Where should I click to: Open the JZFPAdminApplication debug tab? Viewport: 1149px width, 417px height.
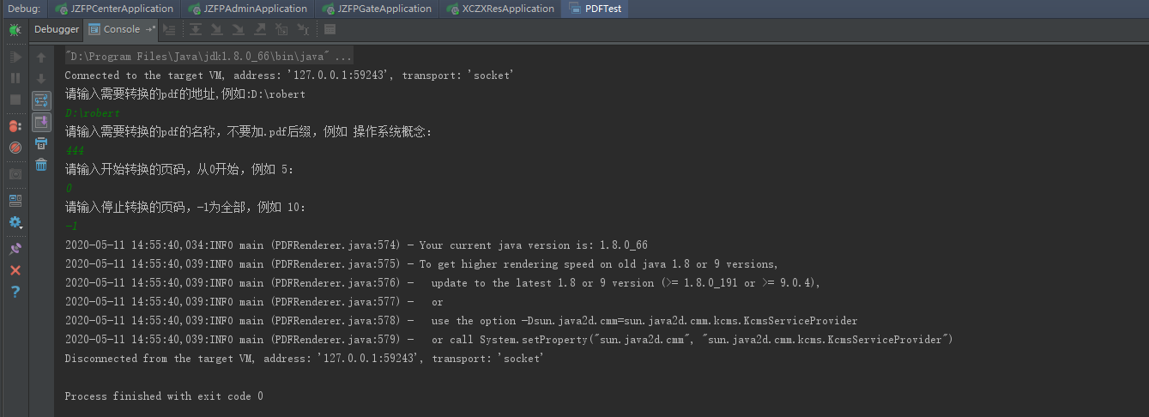(x=247, y=9)
